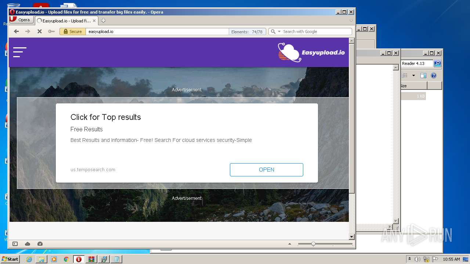
Task: Open the Opera menu button
Action: (21, 20)
